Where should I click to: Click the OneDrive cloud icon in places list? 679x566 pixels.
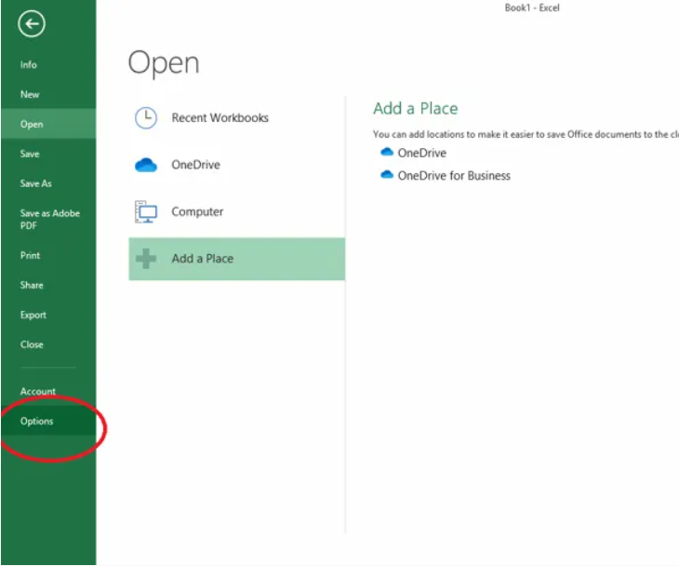coord(146,165)
